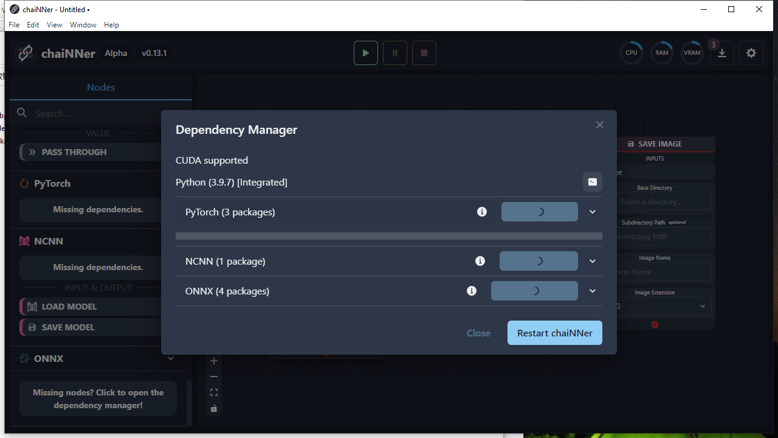The image size is (778, 438).
Task: Click the VRAM usage monitor
Action: [692, 52]
